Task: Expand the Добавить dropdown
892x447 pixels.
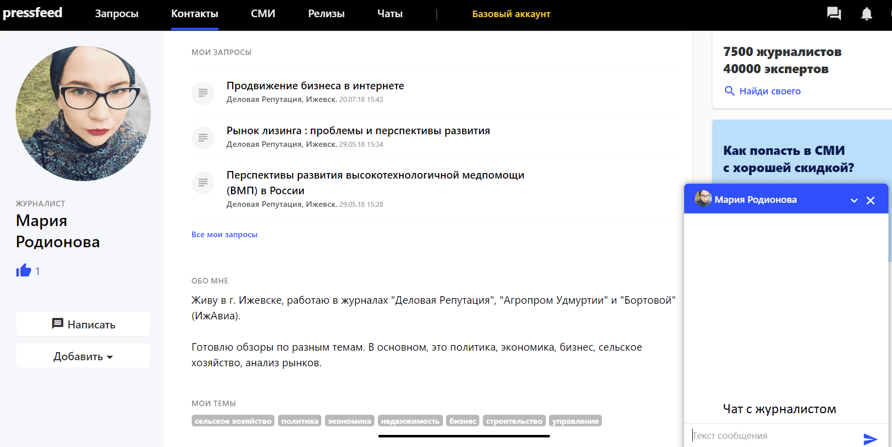Action: point(83,356)
